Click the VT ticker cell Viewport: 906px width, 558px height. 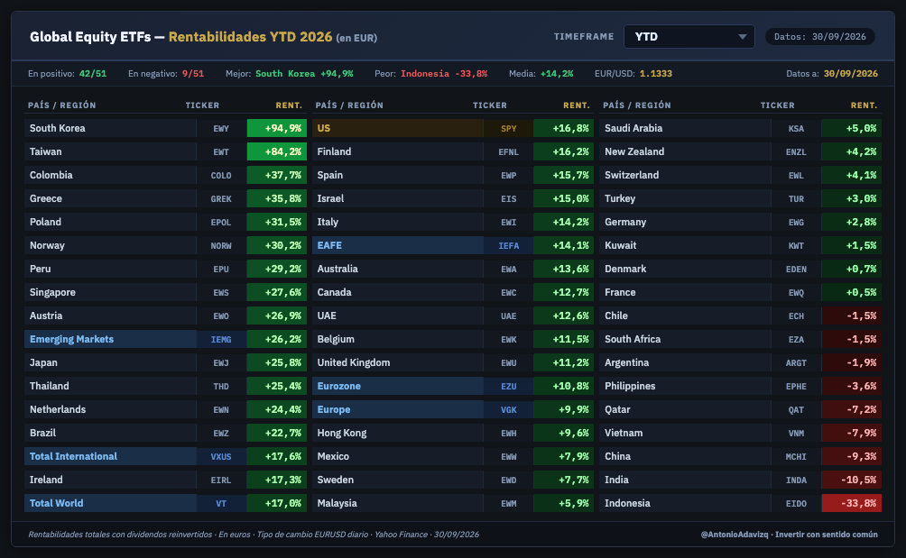click(221, 503)
